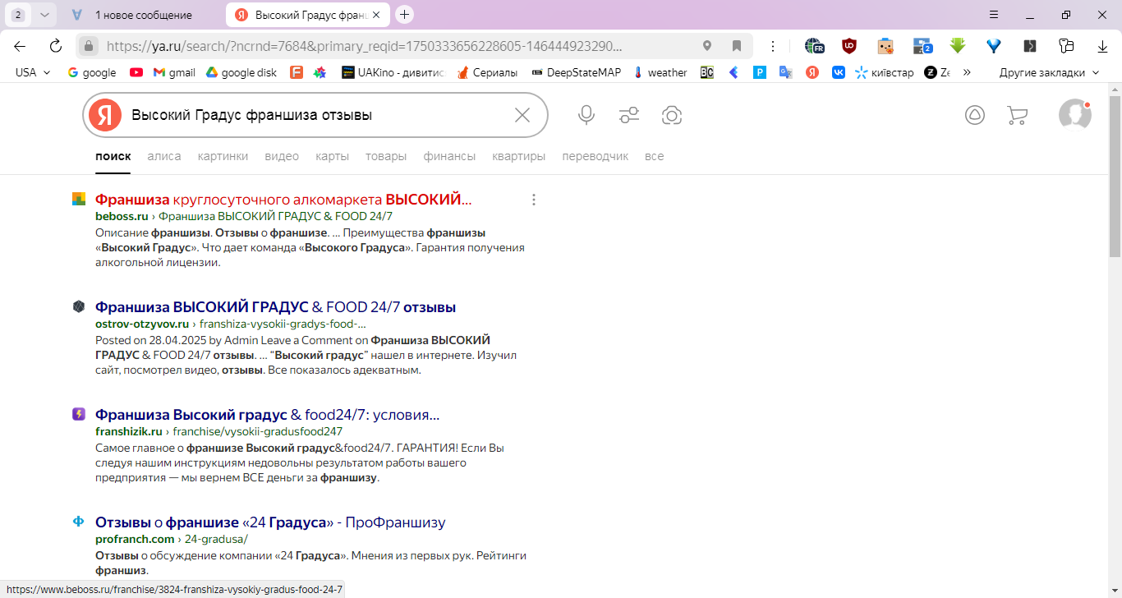
Task: Open the DeepStateMAP bookmark
Action: coord(577,72)
